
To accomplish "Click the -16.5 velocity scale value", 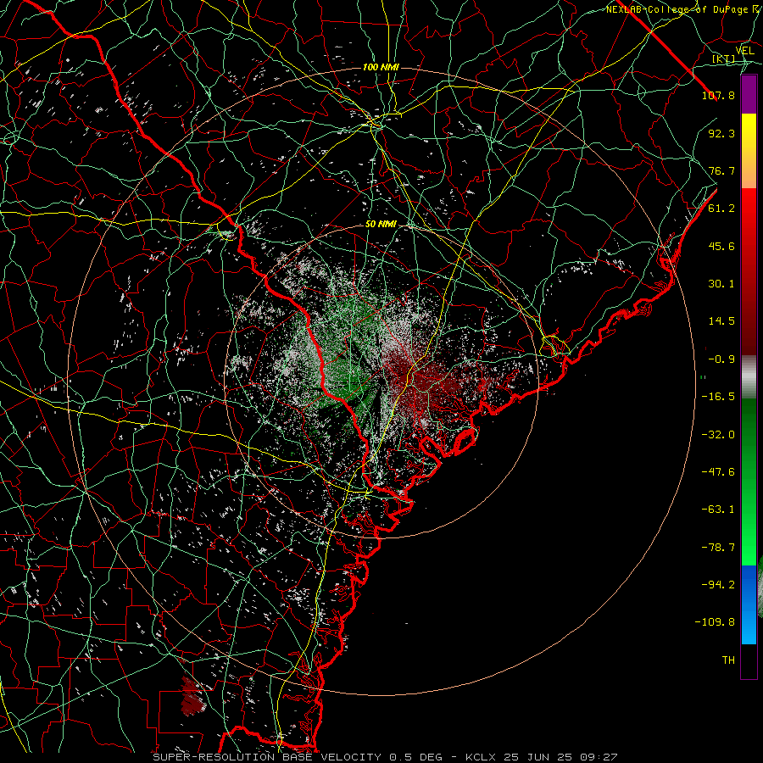I will 718,397.
